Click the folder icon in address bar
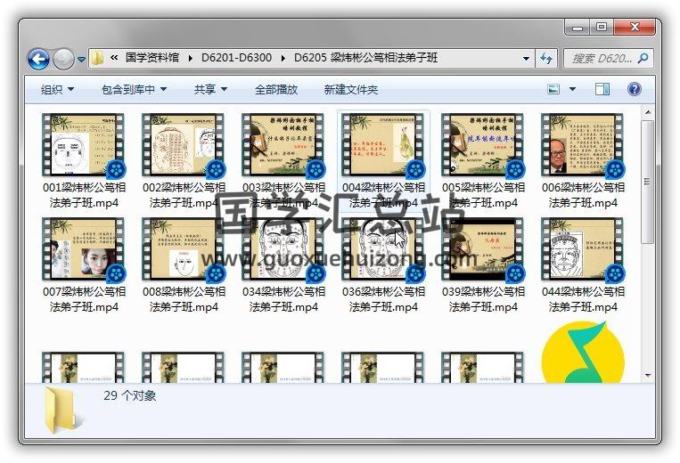This screenshot has width=680, height=463. [98, 58]
